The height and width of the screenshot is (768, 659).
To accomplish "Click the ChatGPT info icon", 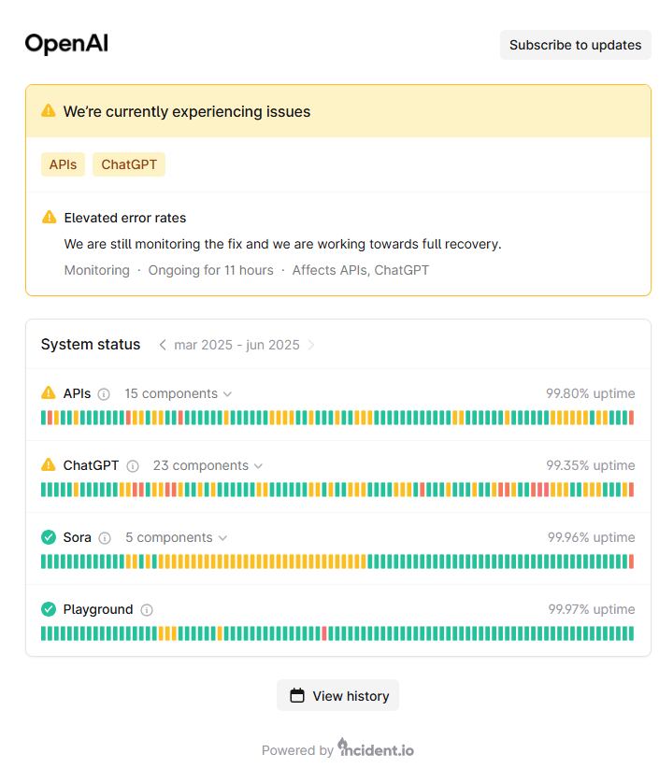I will tap(133, 466).
